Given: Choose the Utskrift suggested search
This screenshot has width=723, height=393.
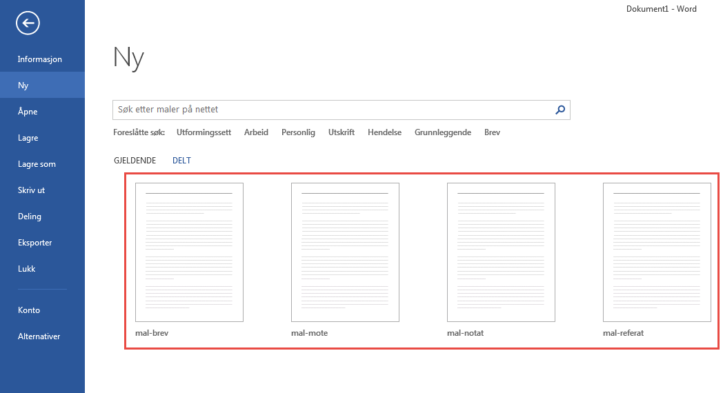Looking at the screenshot, I should point(341,132).
